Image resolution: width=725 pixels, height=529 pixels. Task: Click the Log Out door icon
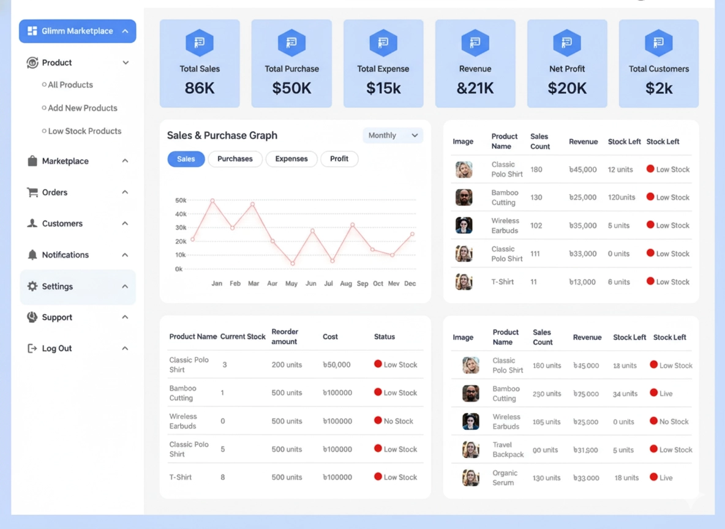coord(32,348)
